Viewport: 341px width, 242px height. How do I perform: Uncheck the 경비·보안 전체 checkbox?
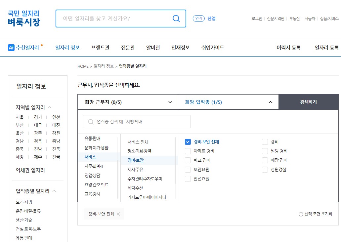pos(188,142)
